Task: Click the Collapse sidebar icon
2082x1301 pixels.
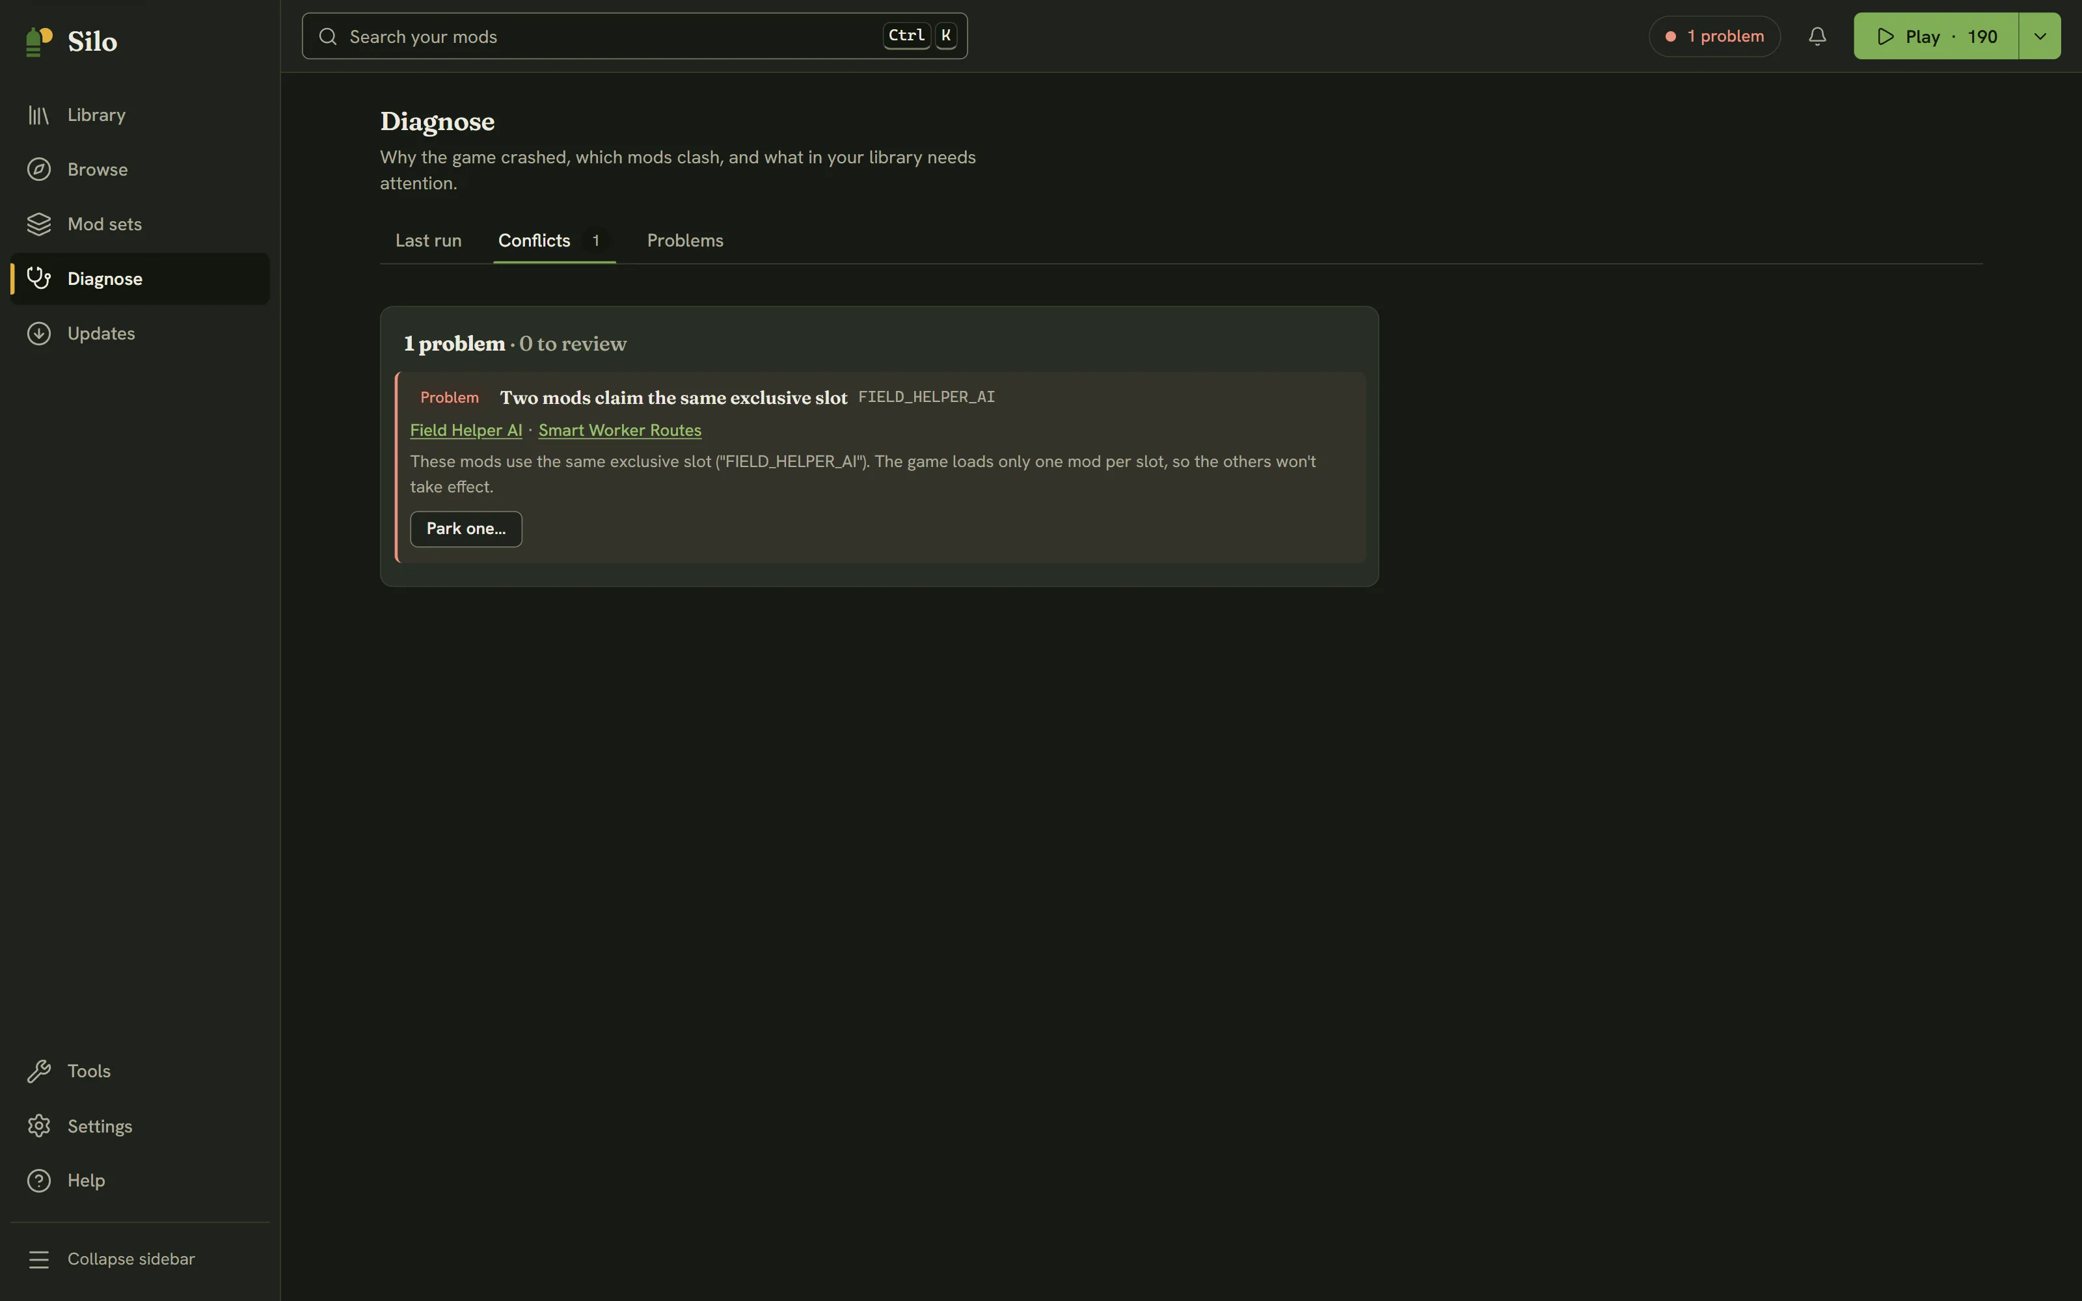Action: click(39, 1260)
